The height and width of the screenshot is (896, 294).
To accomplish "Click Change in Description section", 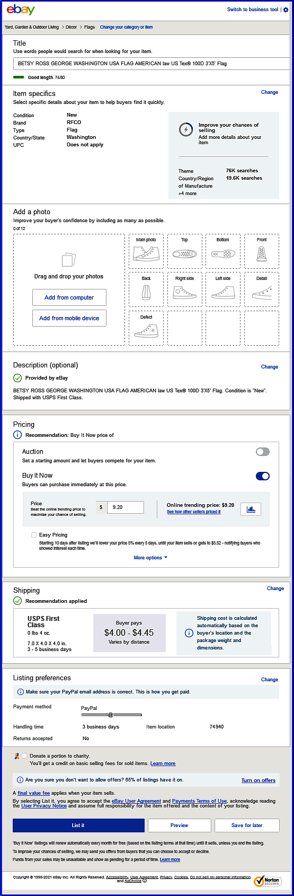I will tap(270, 367).
